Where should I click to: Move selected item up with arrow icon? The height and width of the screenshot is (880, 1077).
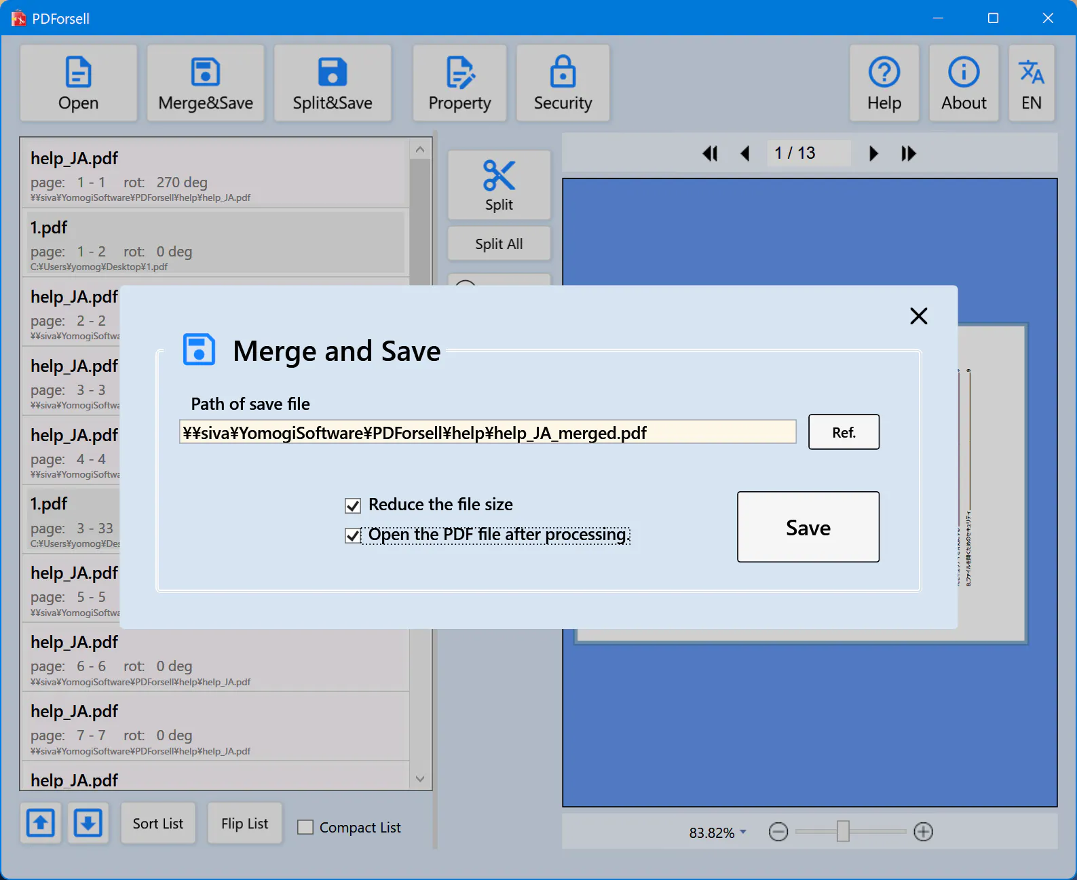41,823
